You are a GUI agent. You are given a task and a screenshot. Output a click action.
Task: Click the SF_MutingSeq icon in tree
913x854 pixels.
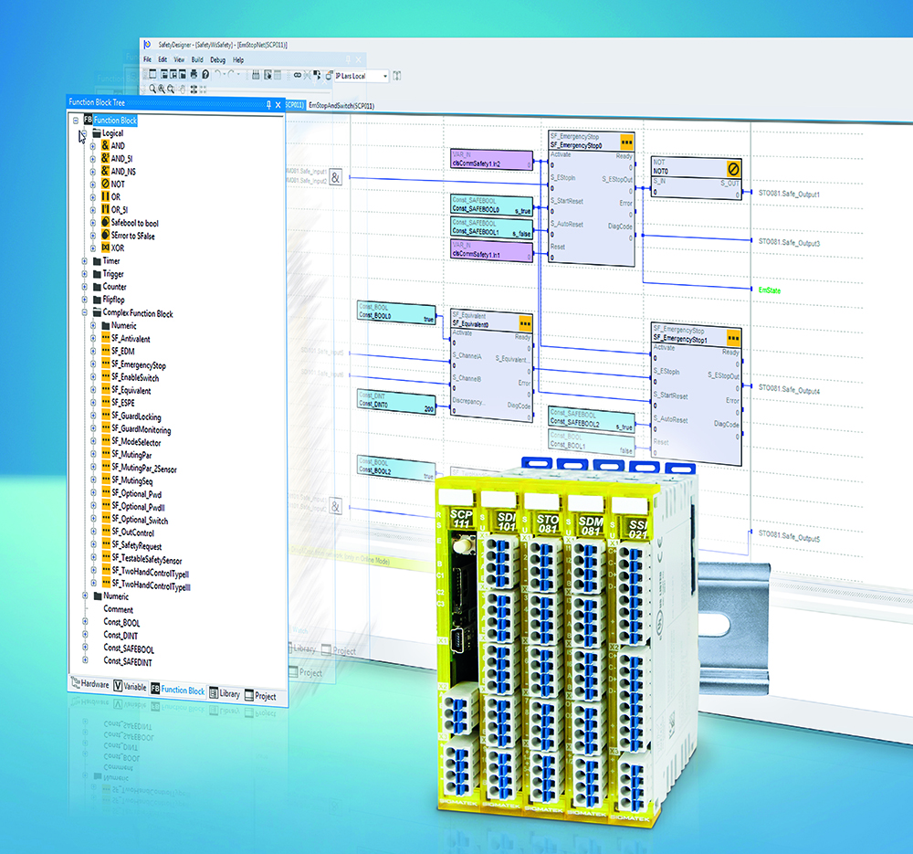106,480
